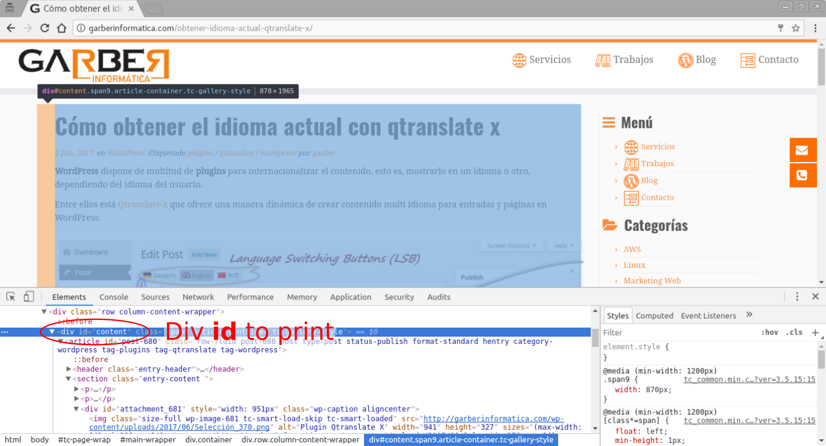Click folder icon next to Categorías
This screenshot has width=826, height=446.
tap(610, 225)
